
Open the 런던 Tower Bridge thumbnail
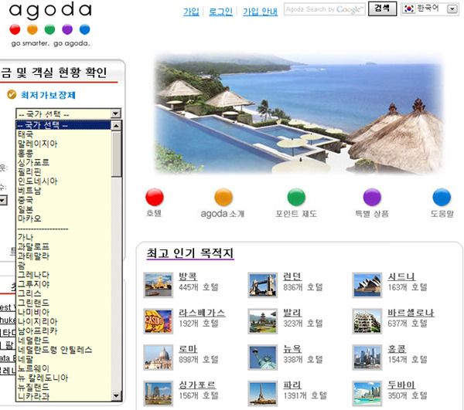[263, 285]
